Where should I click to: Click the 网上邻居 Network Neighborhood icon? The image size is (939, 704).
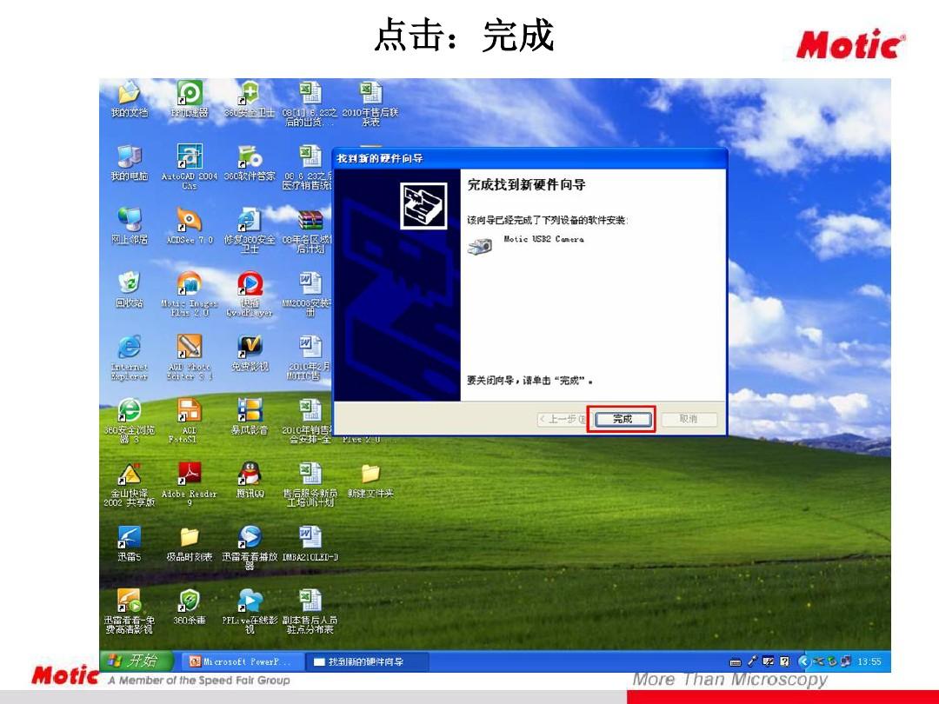(129, 220)
